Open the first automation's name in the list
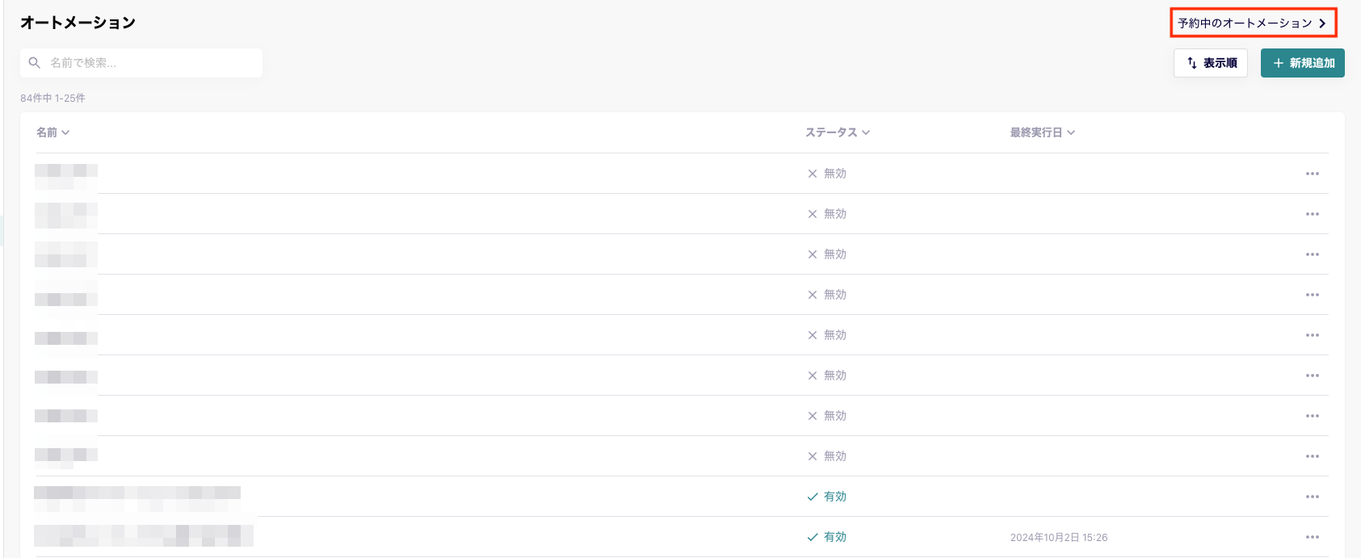 click(66, 174)
